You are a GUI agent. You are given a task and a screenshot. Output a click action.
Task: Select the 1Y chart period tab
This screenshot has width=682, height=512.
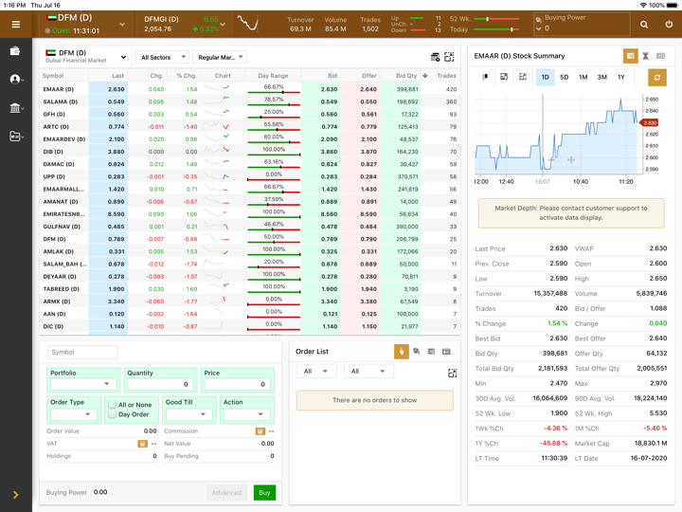click(621, 78)
